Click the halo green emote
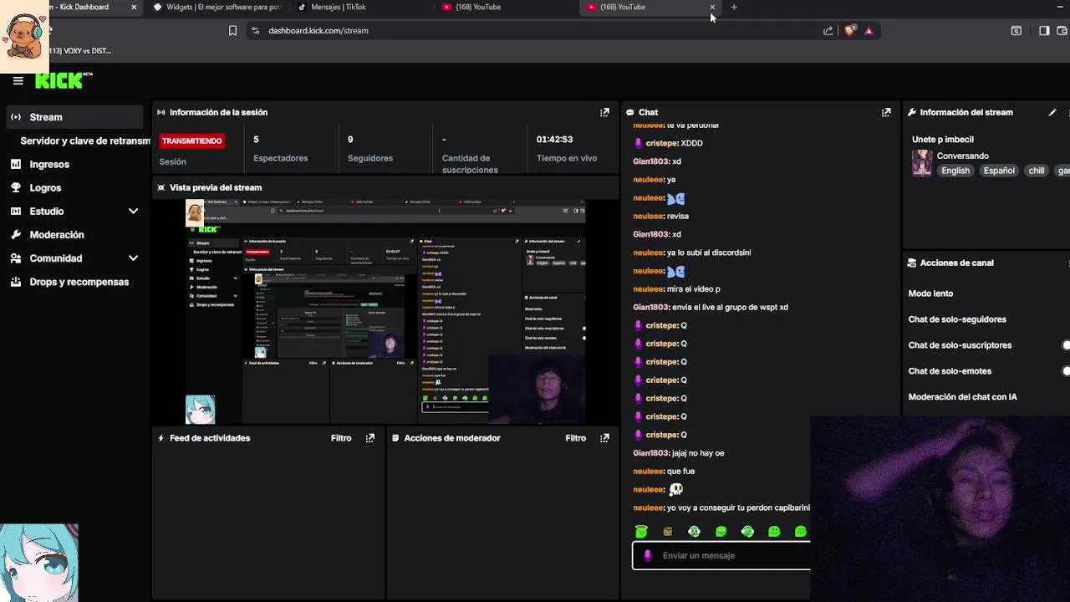Viewport: 1070px width, 602px height. point(641,531)
